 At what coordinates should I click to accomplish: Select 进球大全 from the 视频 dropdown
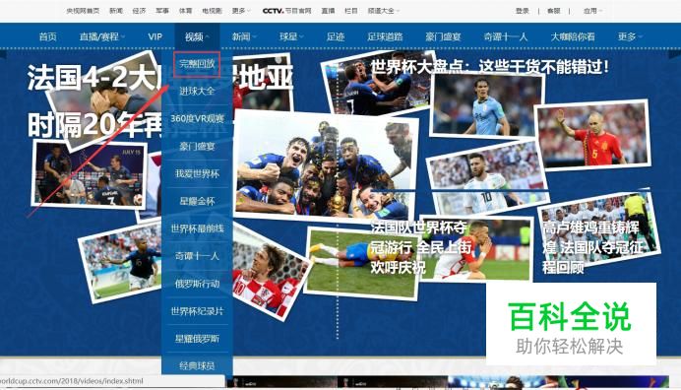tap(197, 91)
